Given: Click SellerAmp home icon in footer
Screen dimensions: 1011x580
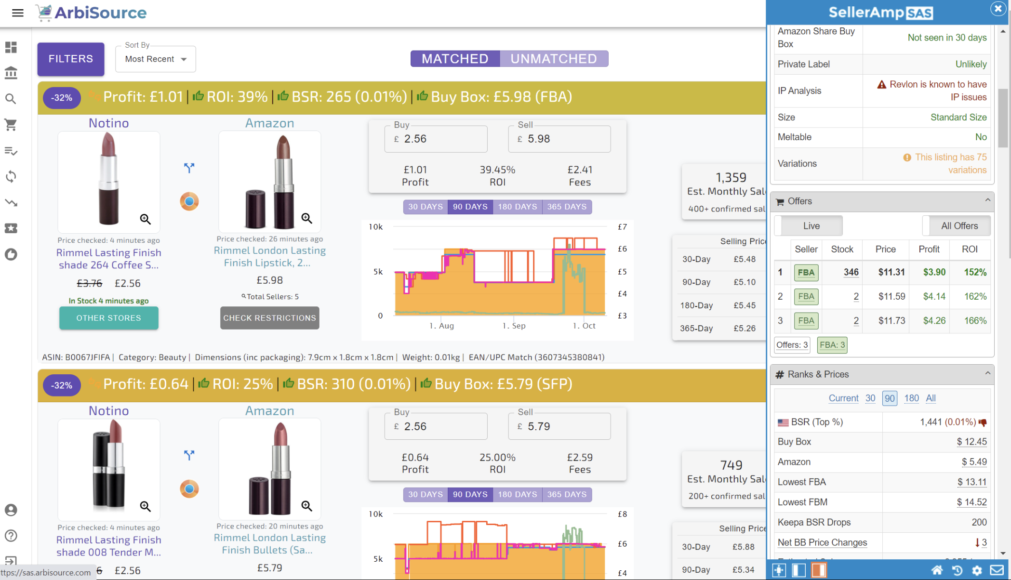Looking at the screenshot, I should click(937, 571).
